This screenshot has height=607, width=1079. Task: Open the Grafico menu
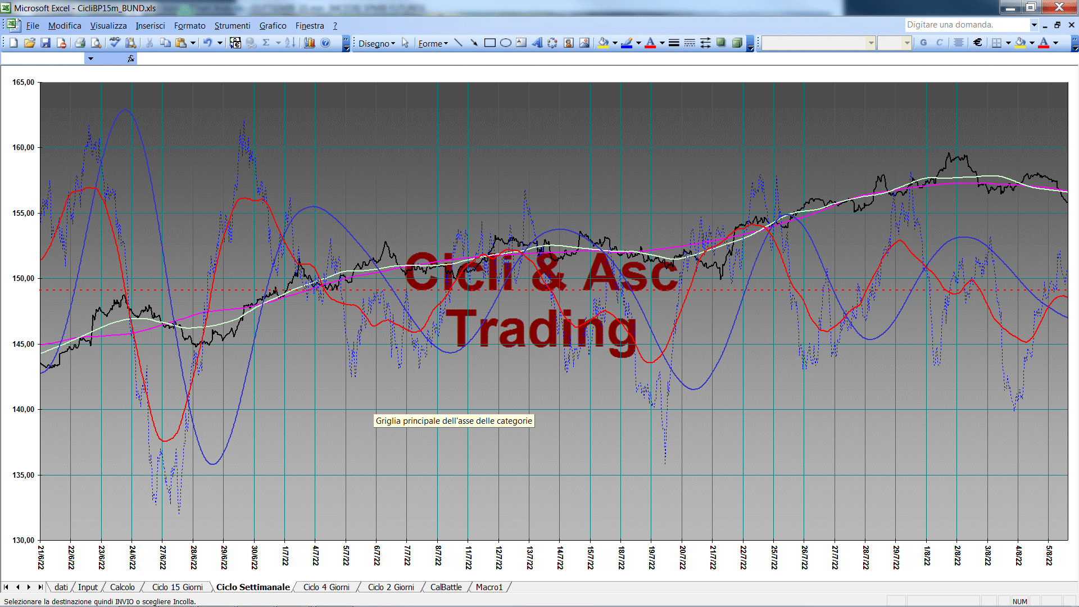(x=273, y=26)
